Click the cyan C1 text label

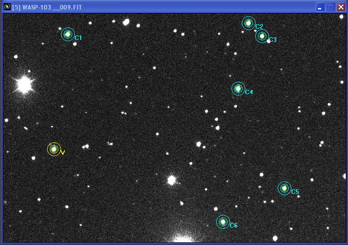78,38
